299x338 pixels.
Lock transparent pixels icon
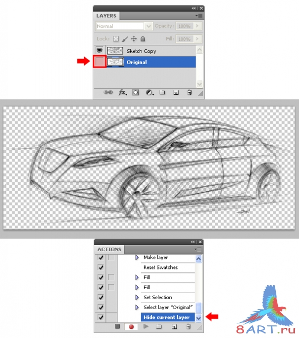pos(116,39)
